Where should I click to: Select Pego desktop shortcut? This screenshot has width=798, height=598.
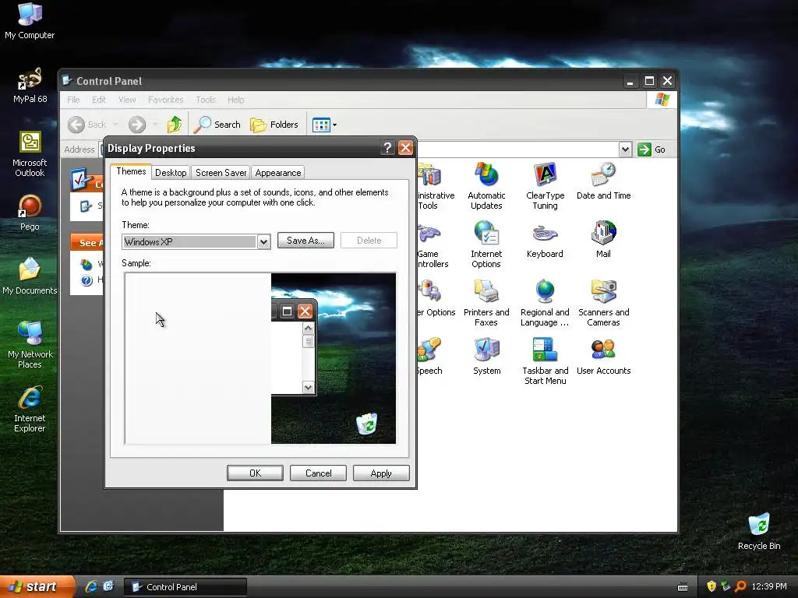(30, 213)
